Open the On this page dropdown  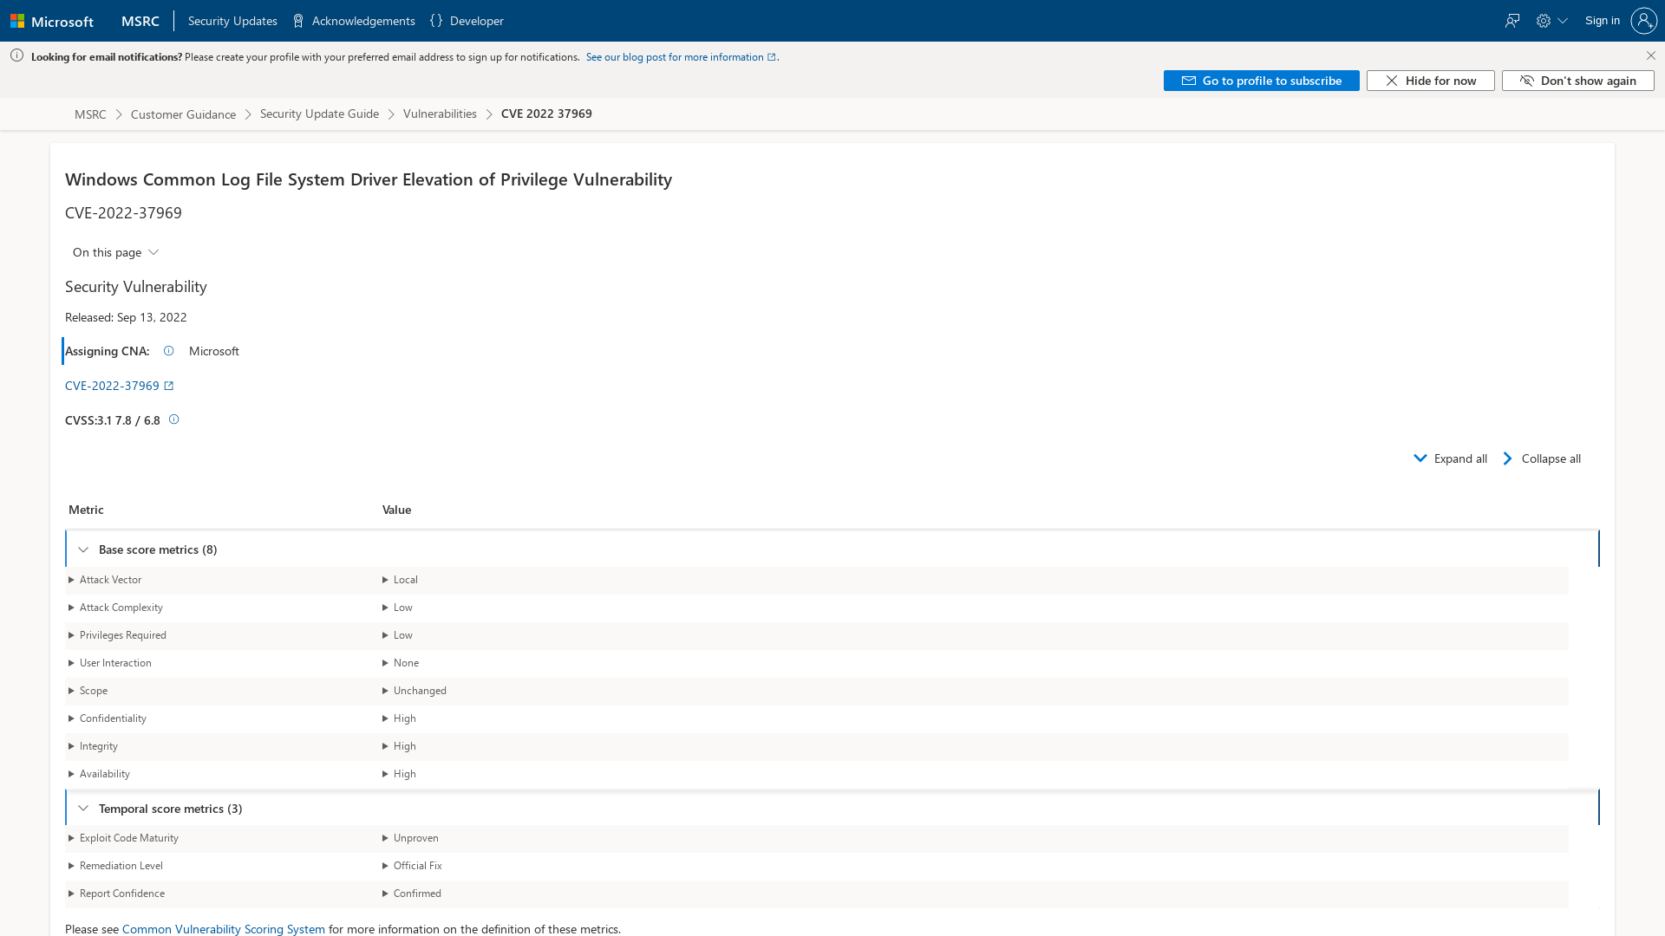(x=115, y=252)
